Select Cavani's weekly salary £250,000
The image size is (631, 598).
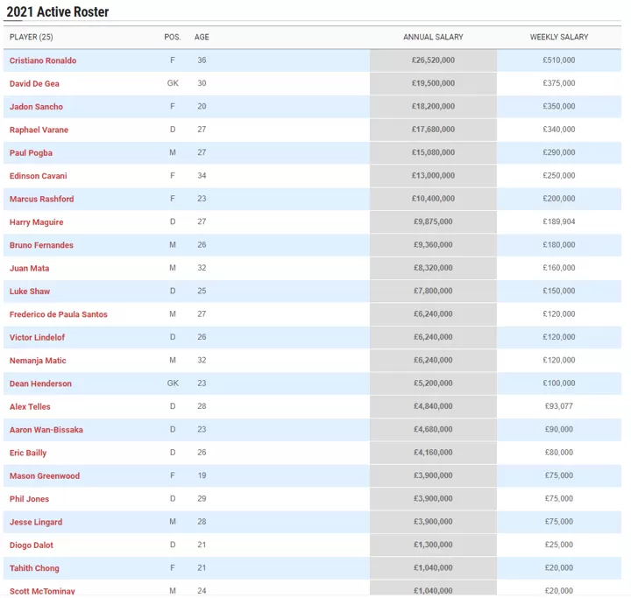pyautogui.click(x=559, y=176)
